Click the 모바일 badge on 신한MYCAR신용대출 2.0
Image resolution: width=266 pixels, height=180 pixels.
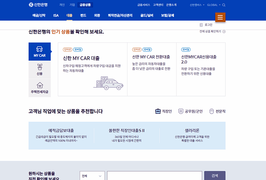click(186, 49)
